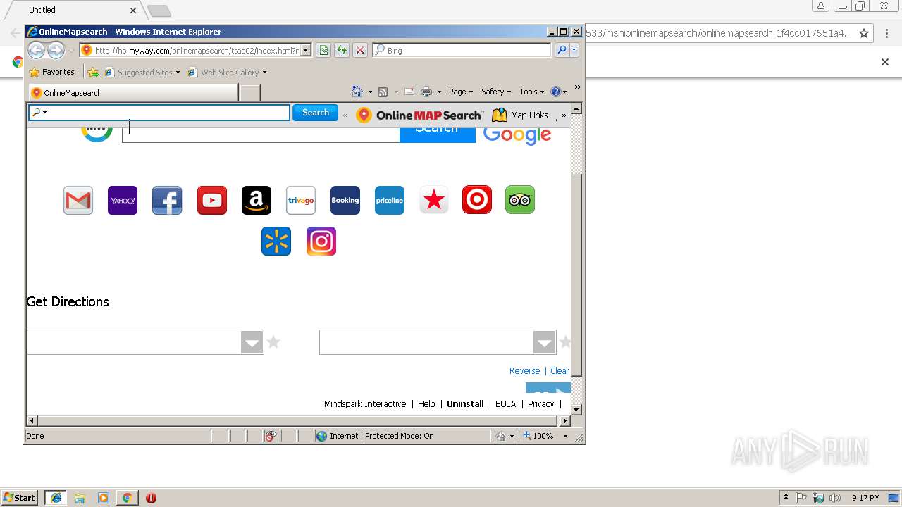Click the Map Links toolbar button
902x507 pixels.
[520, 115]
